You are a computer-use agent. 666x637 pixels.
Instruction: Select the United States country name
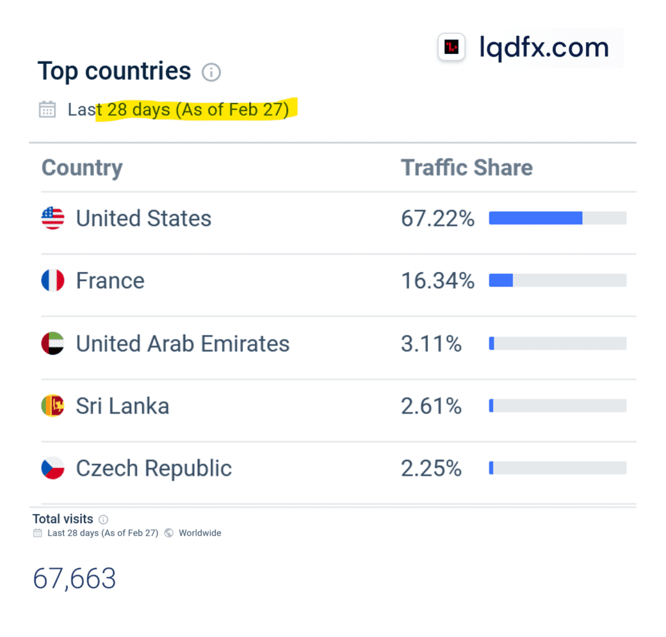[144, 219]
